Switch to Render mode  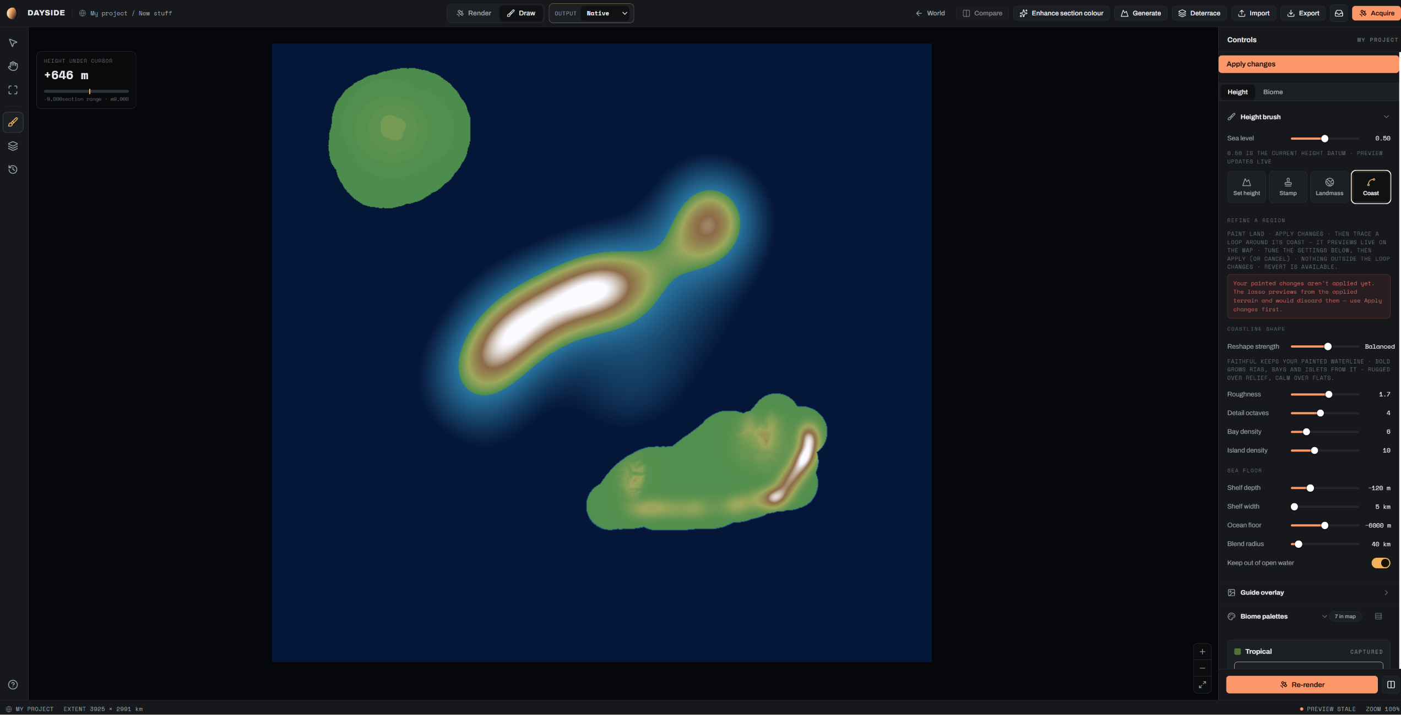pos(474,13)
